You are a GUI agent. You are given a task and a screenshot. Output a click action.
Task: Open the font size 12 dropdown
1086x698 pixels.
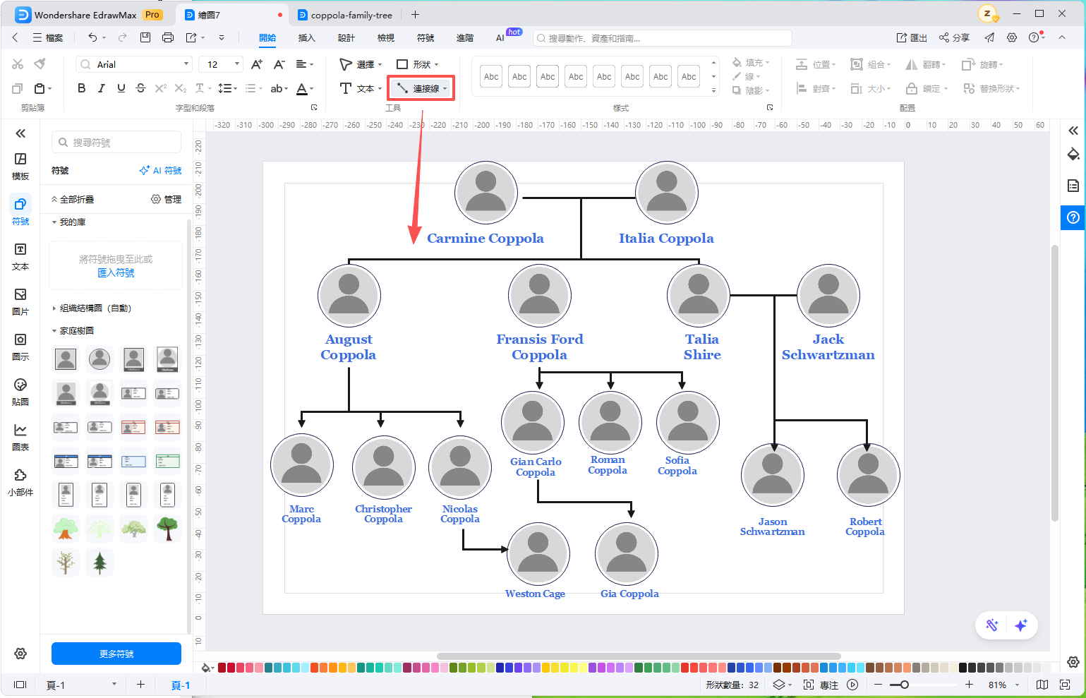pyautogui.click(x=221, y=64)
